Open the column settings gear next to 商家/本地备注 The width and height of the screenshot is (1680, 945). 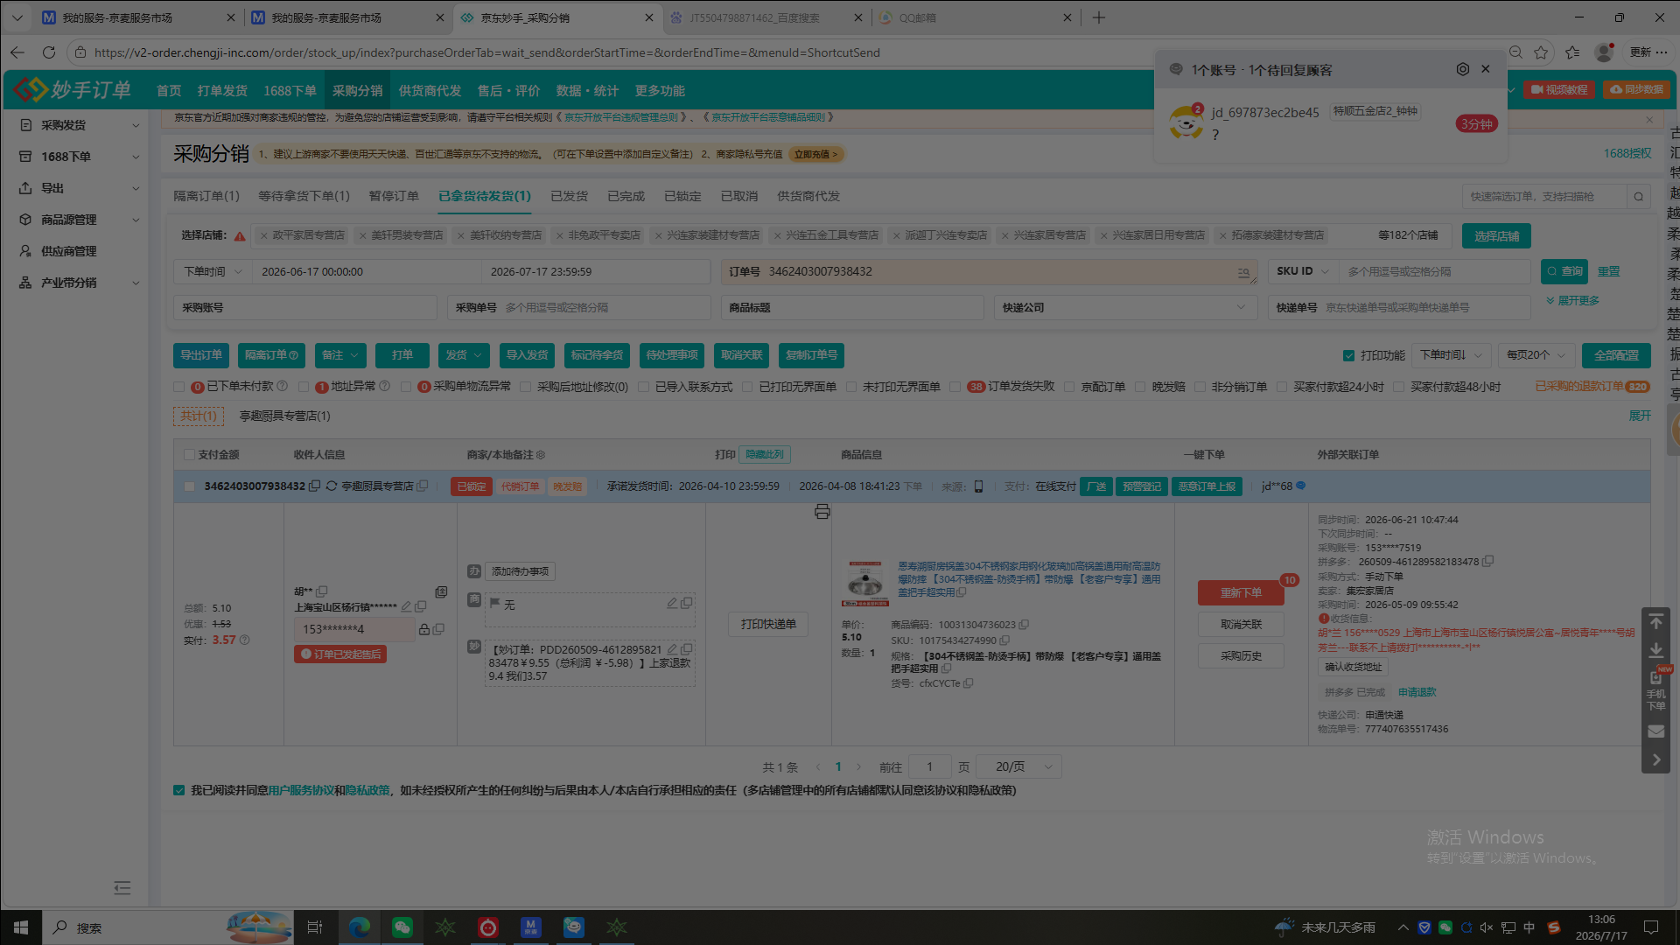[x=540, y=455]
